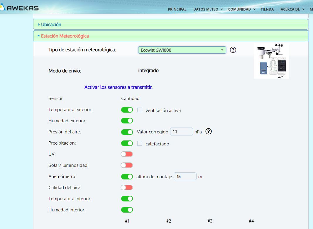Image resolution: width=313 pixels, height=229 pixels.
Task: Disable the Presión del aire switch
Action: pos(127,132)
